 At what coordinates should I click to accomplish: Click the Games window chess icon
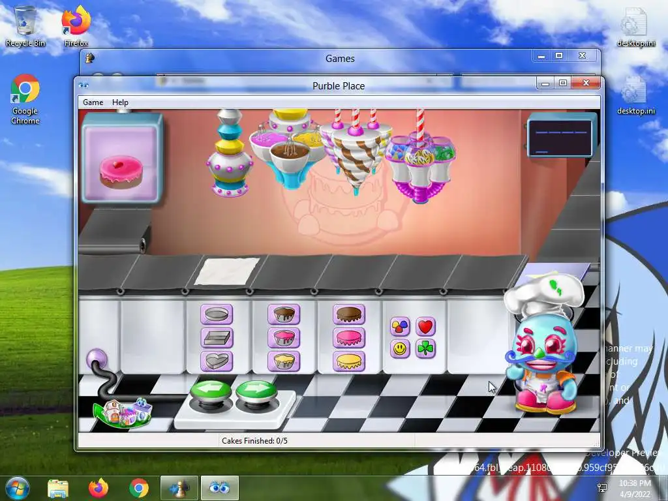(90, 58)
